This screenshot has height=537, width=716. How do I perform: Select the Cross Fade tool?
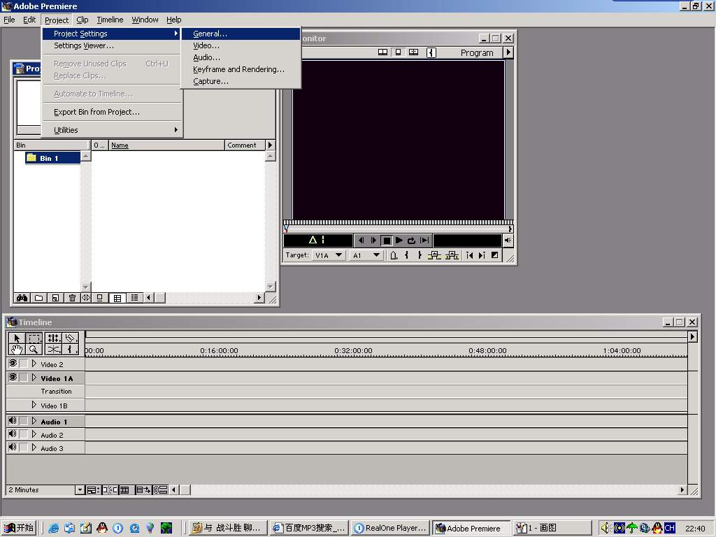(x=53, y=350)
